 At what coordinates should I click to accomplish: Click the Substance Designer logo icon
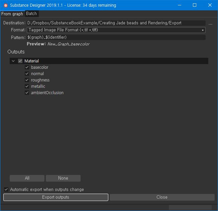(6, 5)
